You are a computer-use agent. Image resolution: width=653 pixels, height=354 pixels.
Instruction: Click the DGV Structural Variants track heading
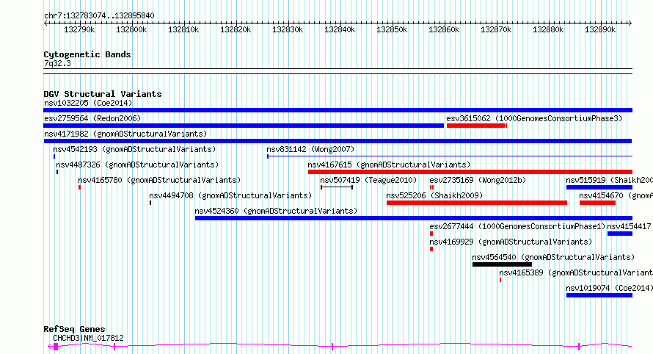tap(103, 94)
